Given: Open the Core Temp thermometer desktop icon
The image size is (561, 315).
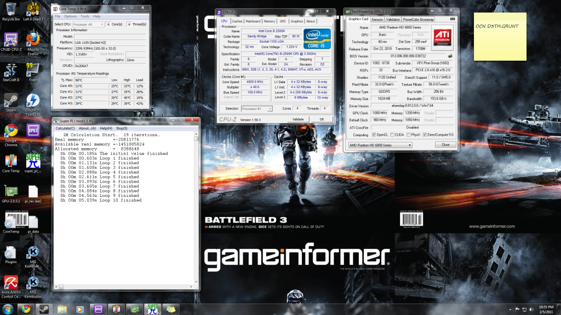Looking at the screenshot, I should [x=11, y=164].
